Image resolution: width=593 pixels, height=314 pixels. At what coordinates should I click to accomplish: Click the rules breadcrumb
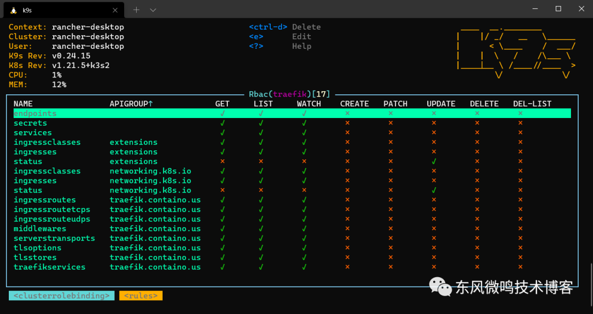[x=141, y=295]
